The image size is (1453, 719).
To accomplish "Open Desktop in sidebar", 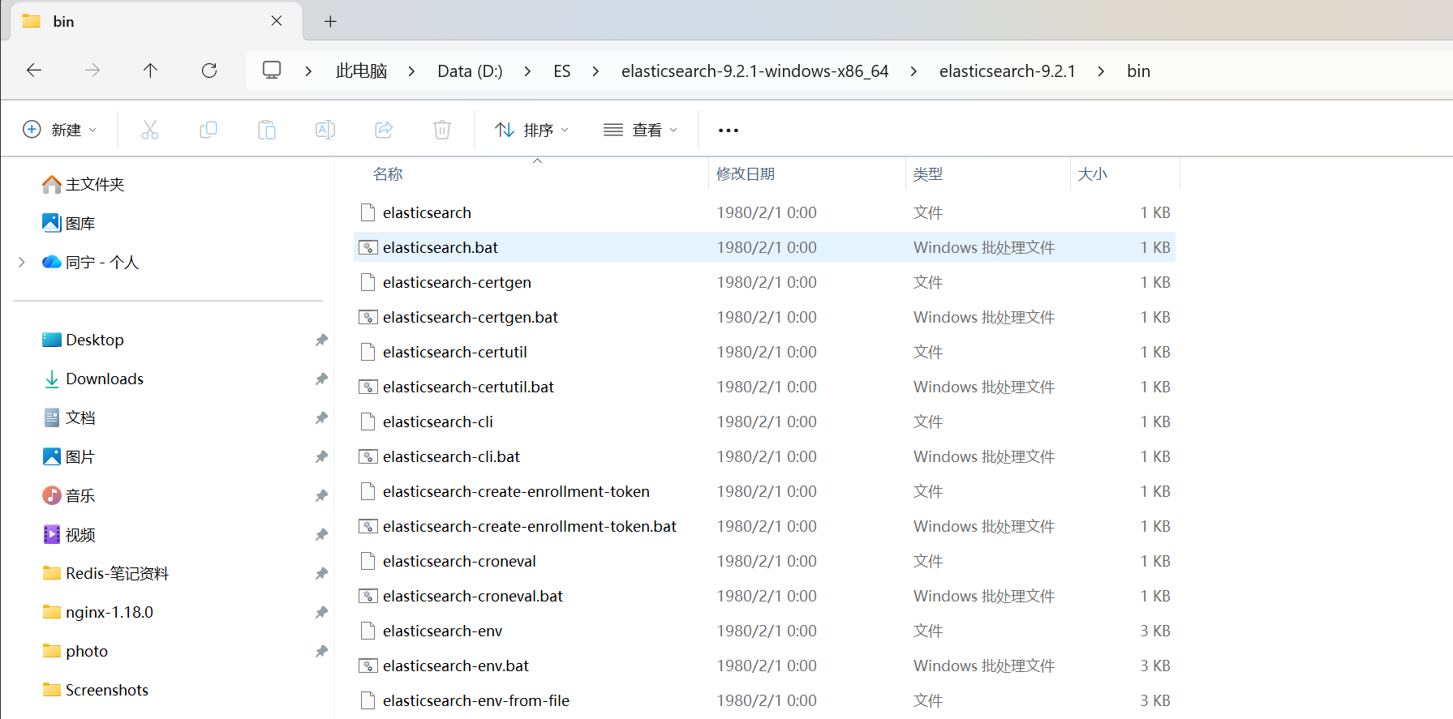I will (84, 340).
